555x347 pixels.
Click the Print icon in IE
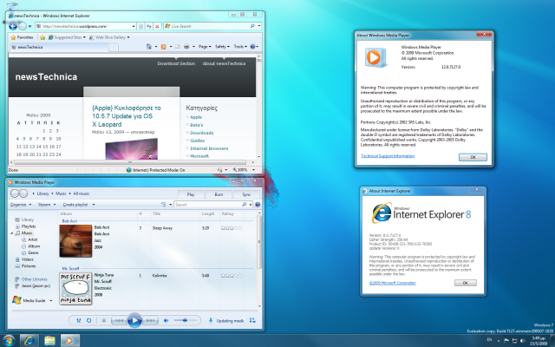(186, 47)
